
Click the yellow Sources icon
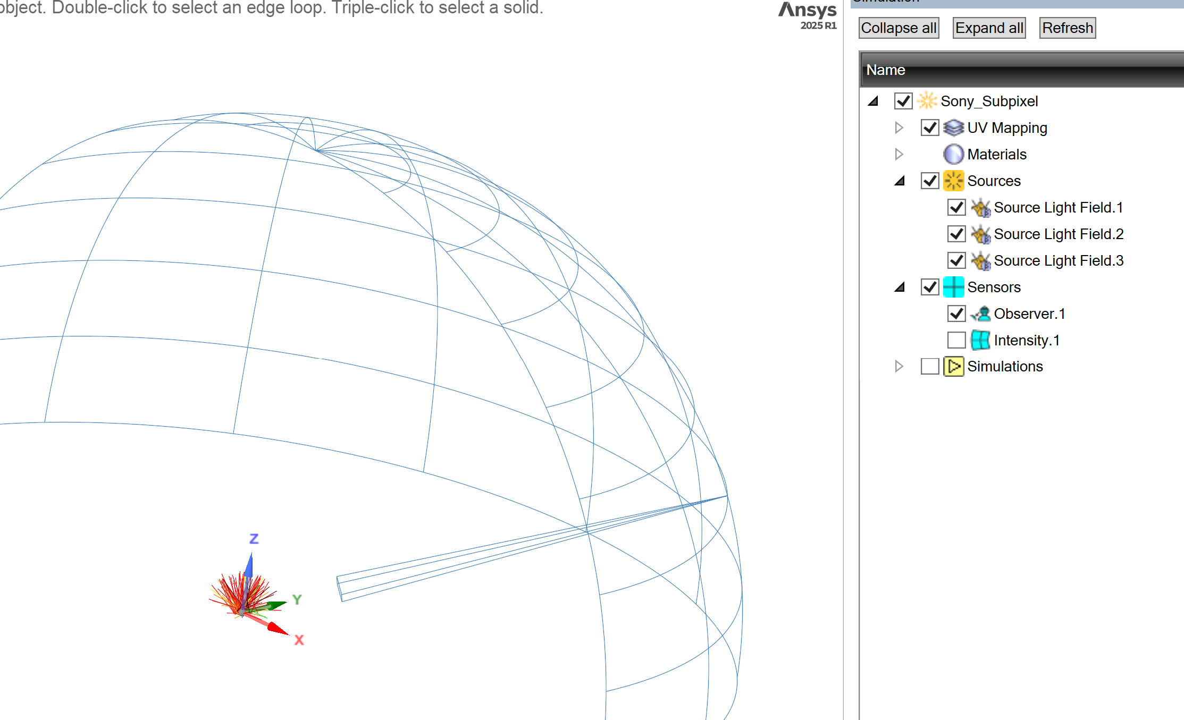coord(954,181)
